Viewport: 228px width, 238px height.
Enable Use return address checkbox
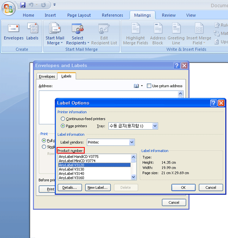(149, 86)
